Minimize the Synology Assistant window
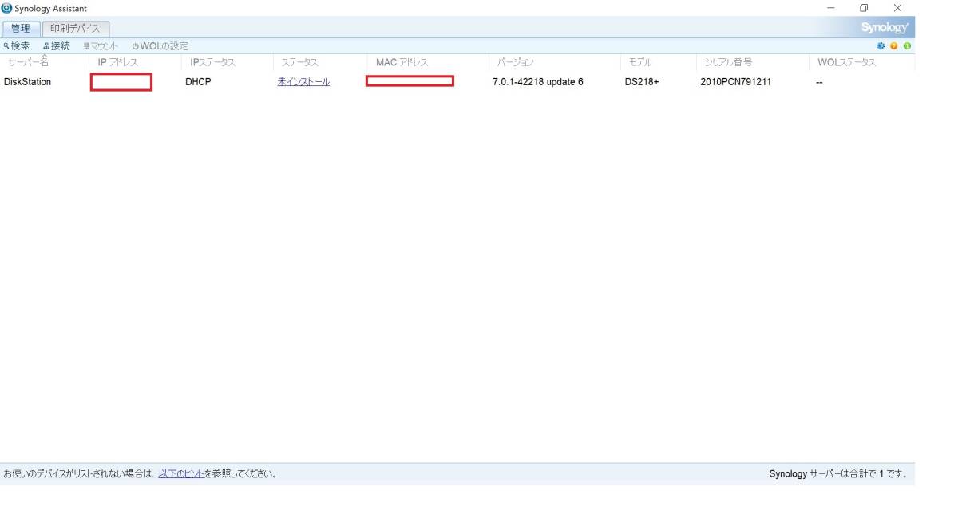 click(x=831, y=8)
